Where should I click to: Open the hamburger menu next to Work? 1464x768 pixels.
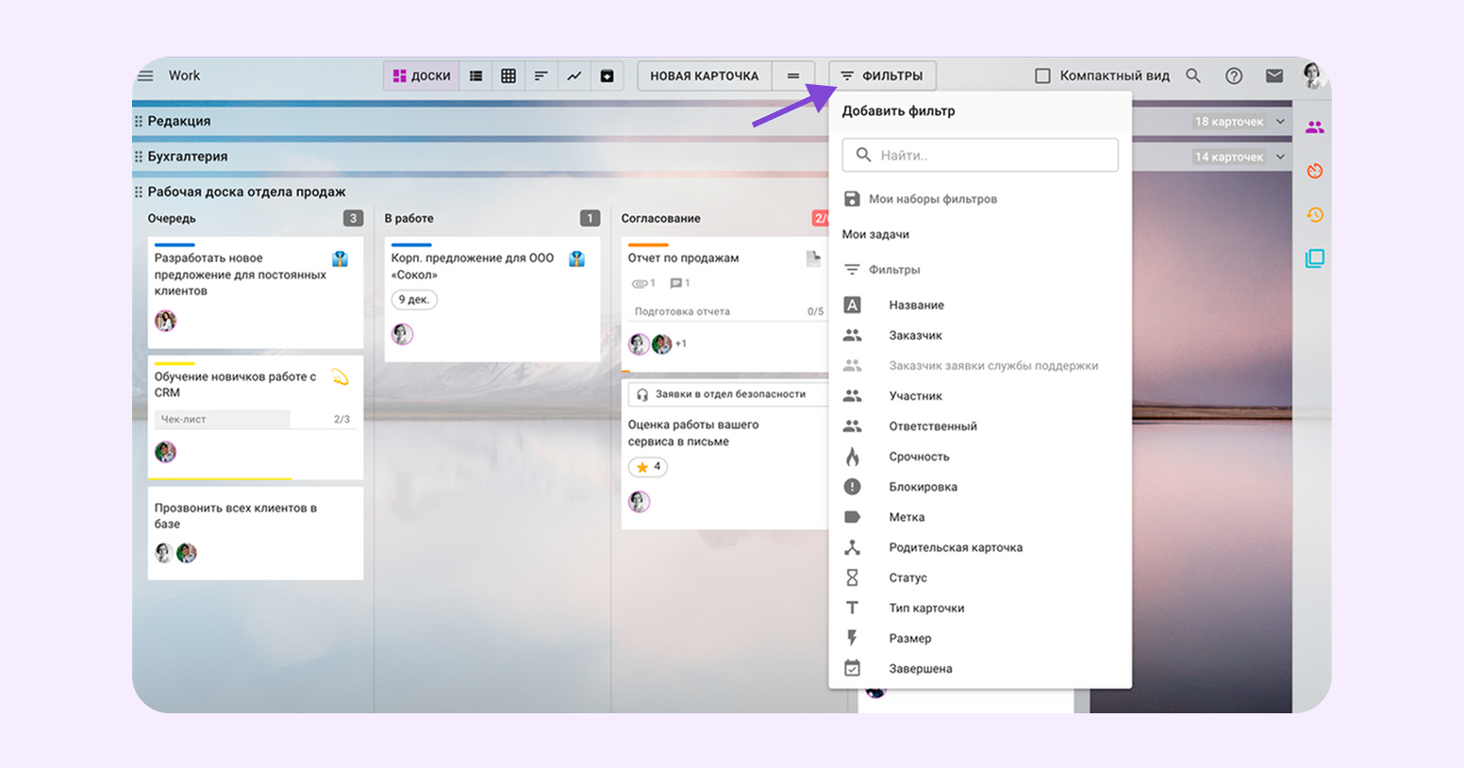pyautogui.click(x=145, y=75)
